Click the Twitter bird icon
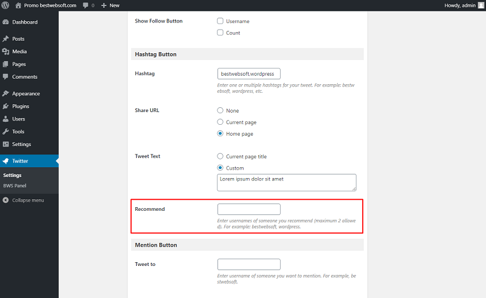This screenshot has width=486, height=298. (x=5, y=161)
